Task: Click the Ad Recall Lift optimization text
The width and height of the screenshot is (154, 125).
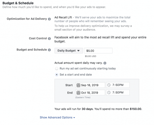Action: click(x=63, y=17)
